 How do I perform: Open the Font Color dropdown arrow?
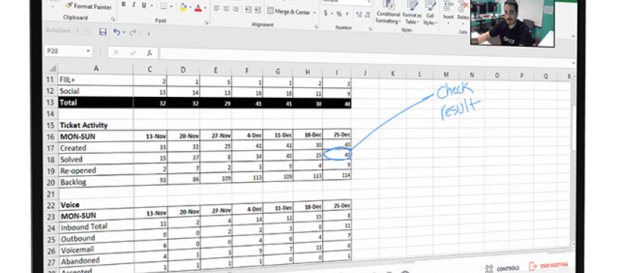(205, 8)
